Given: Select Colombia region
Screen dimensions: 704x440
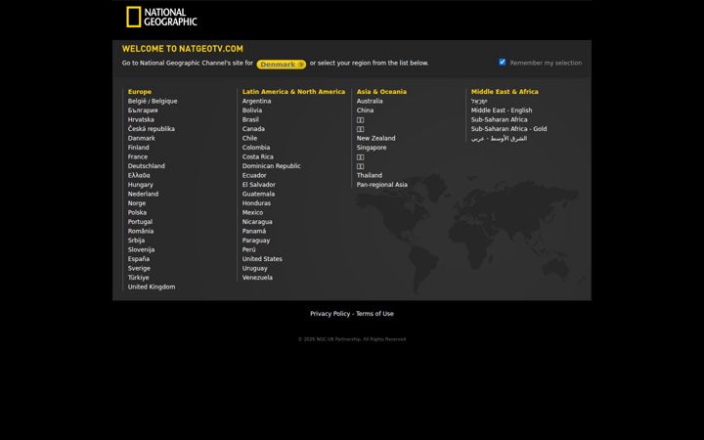Looking at the screenshot, I should 256,148.
